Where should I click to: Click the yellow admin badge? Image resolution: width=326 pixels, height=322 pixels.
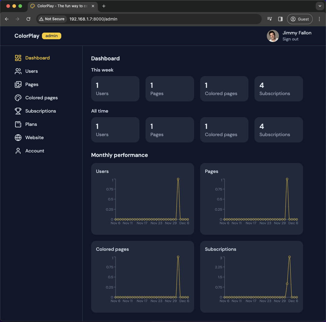point(51,36)
